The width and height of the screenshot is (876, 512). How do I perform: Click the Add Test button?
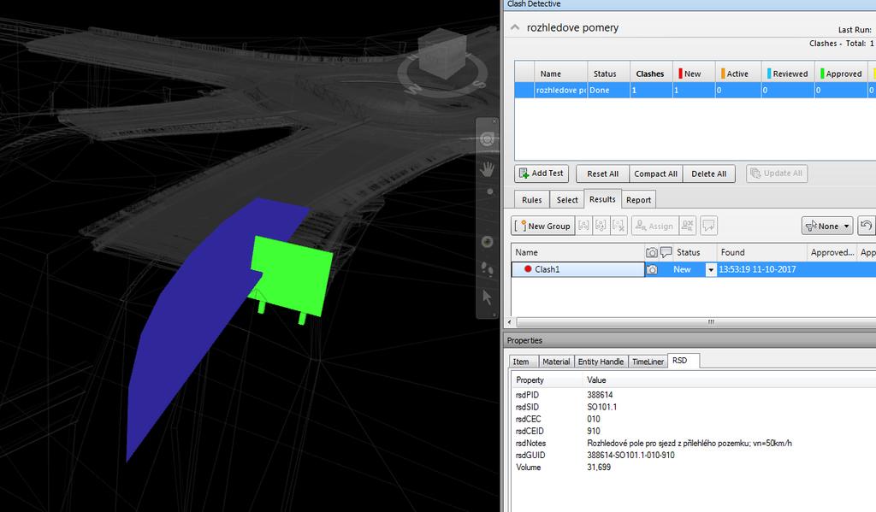pyautogui.click(x=542, y=174)
